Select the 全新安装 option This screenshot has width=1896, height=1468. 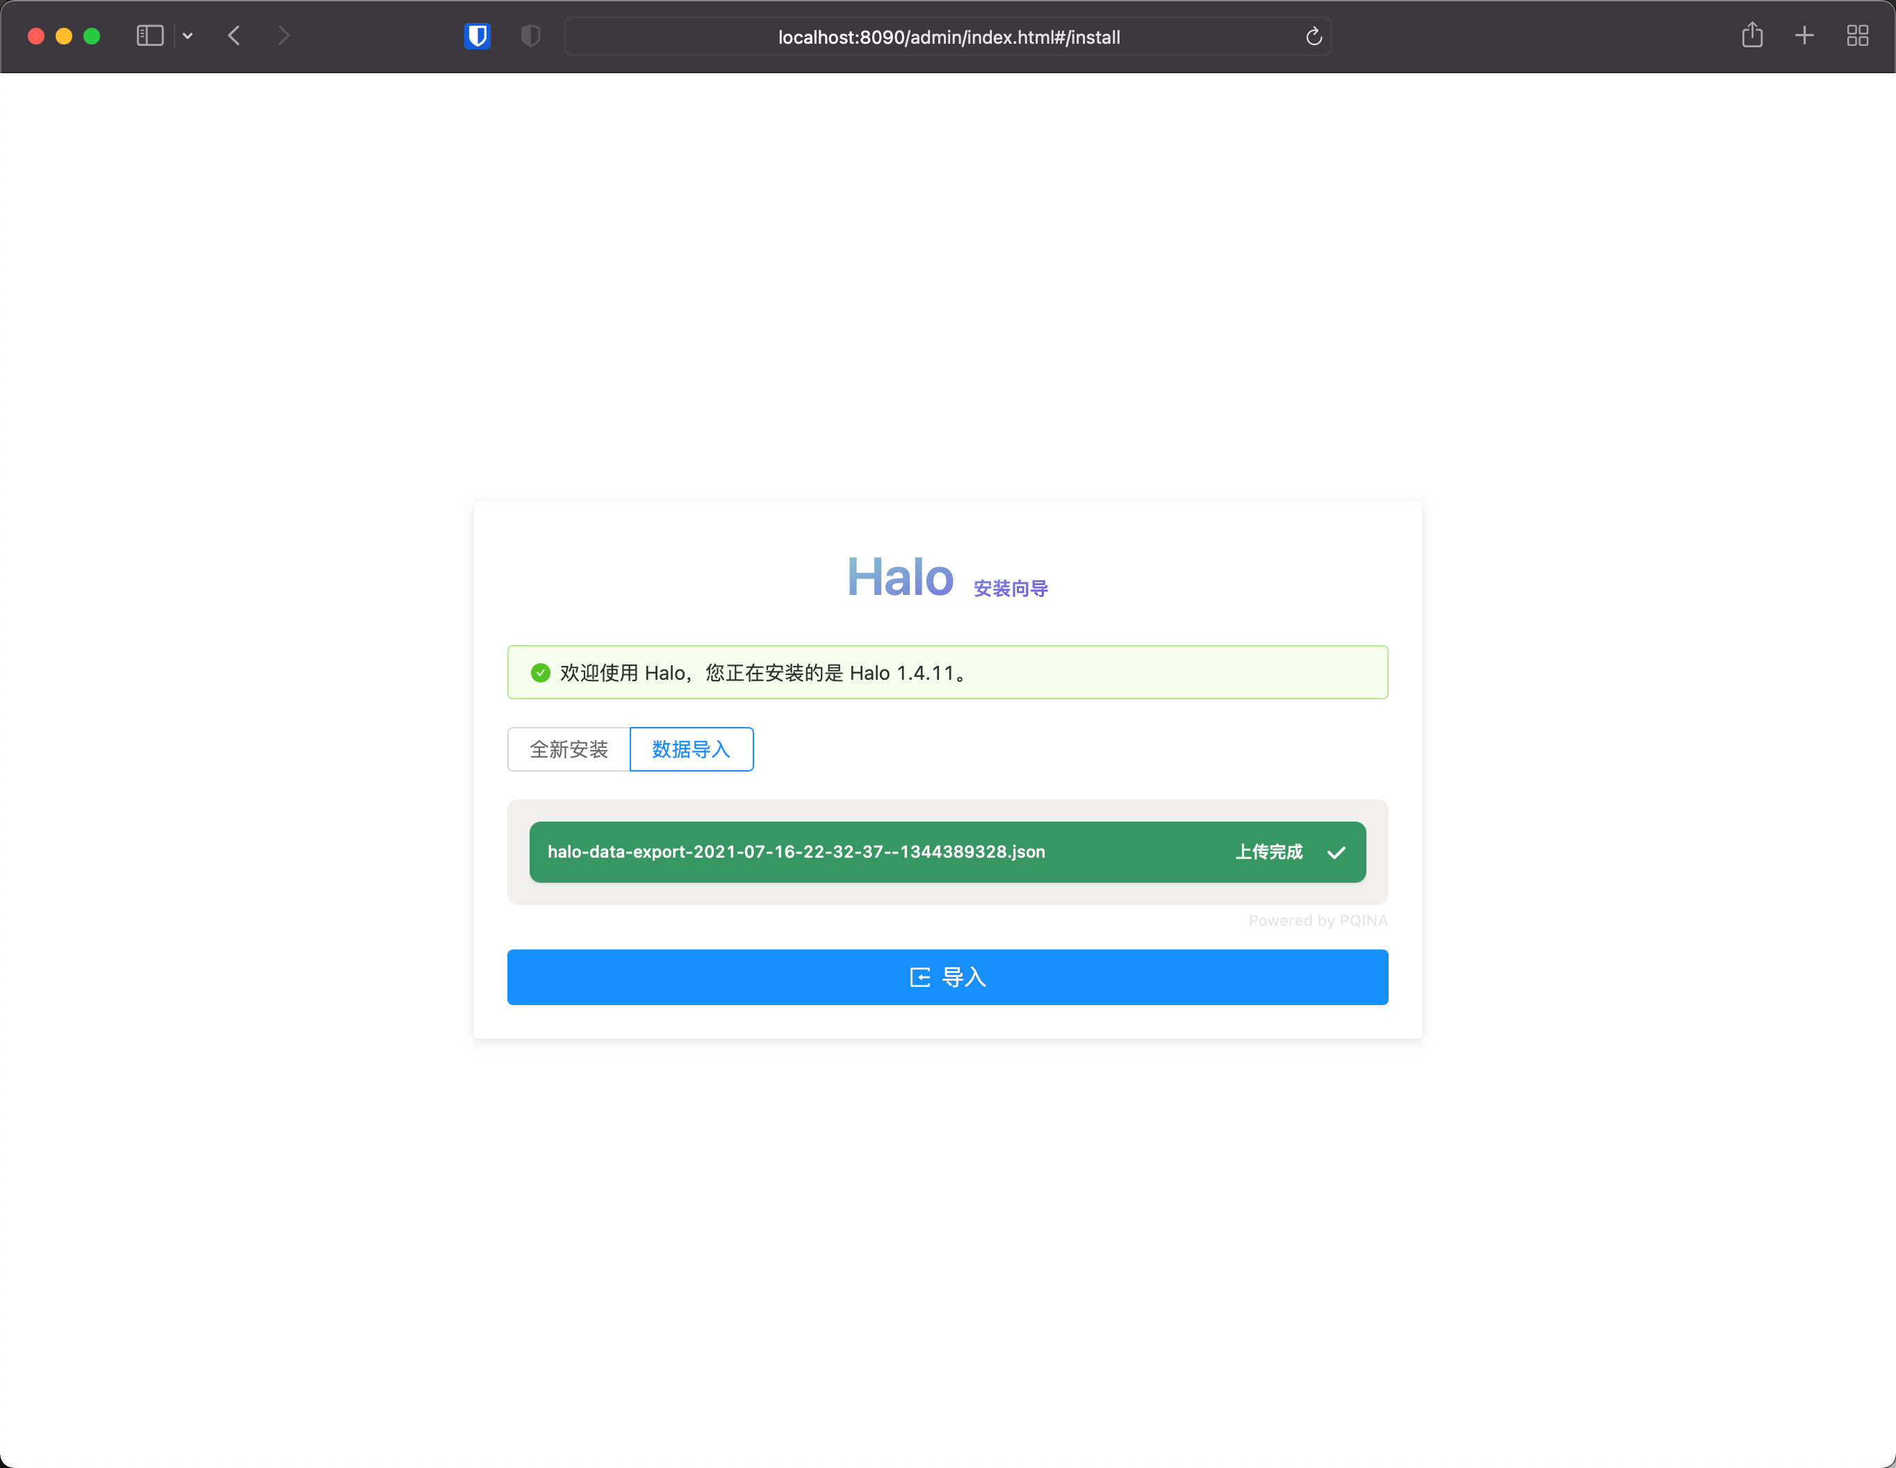[569, 749]
